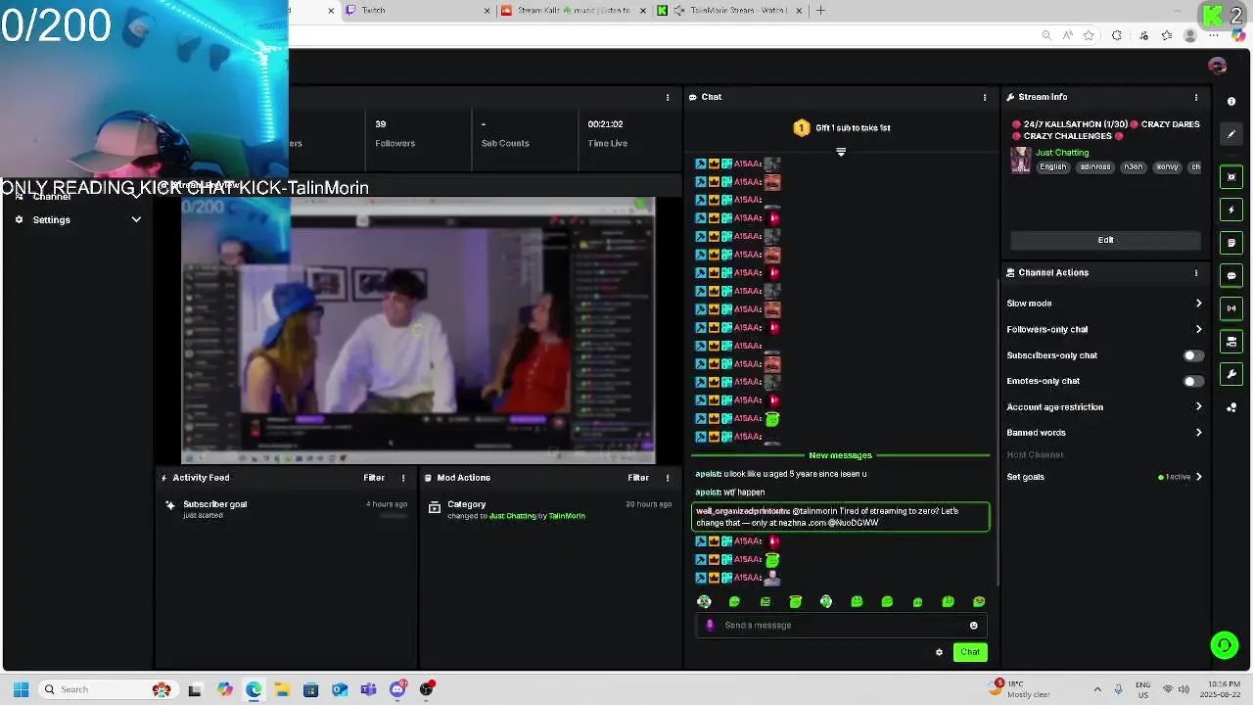Viewport: 1253px width, 705px height.
Task: Open Chat panel three-dot menu
Action: coord(985,97)
